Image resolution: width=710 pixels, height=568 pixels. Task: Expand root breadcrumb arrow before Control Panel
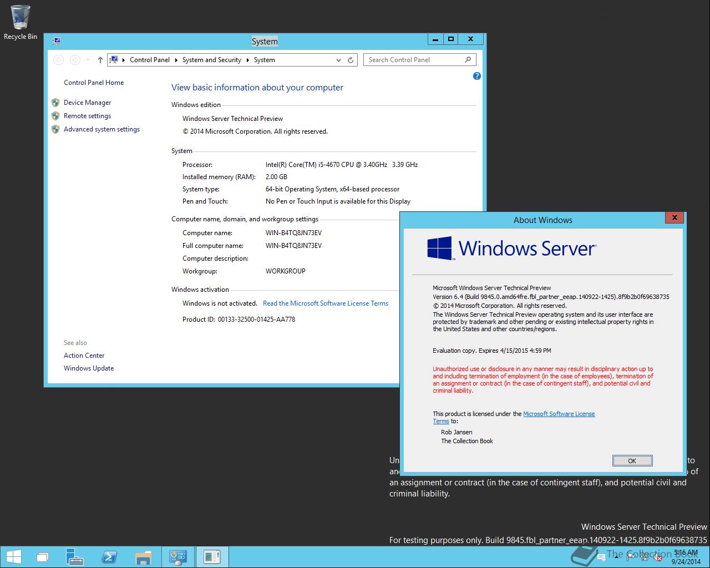pyautogui.click(x=124, y=60)
